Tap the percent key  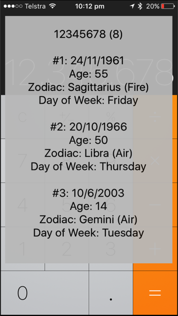coord(111,117)
